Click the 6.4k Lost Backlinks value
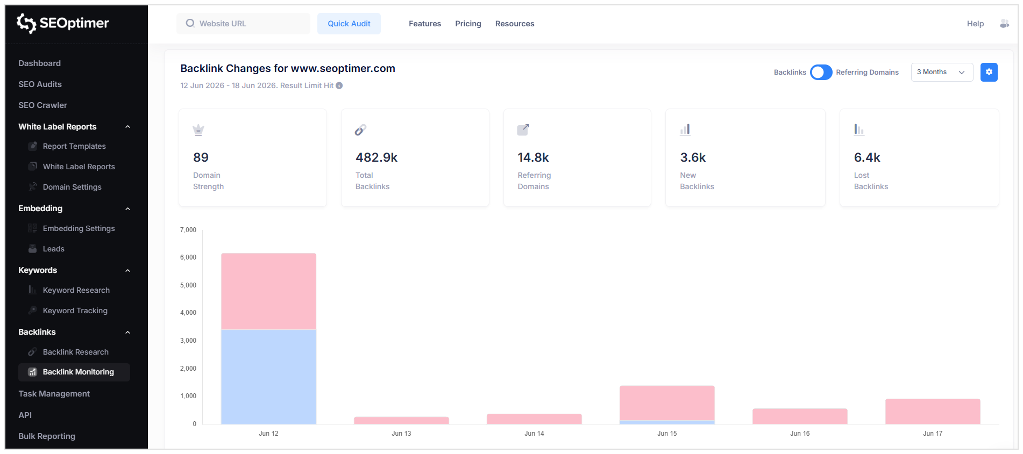This screenshot has width=1023, height=454. click(x=867, y=157)
